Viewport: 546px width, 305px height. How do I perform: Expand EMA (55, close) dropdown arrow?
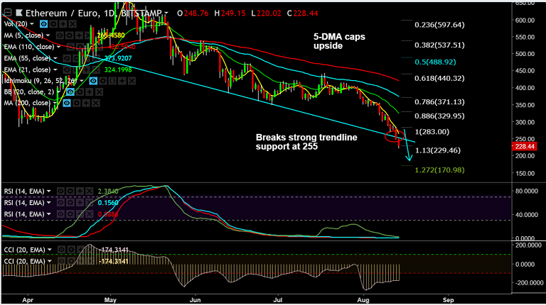[55, 58]
